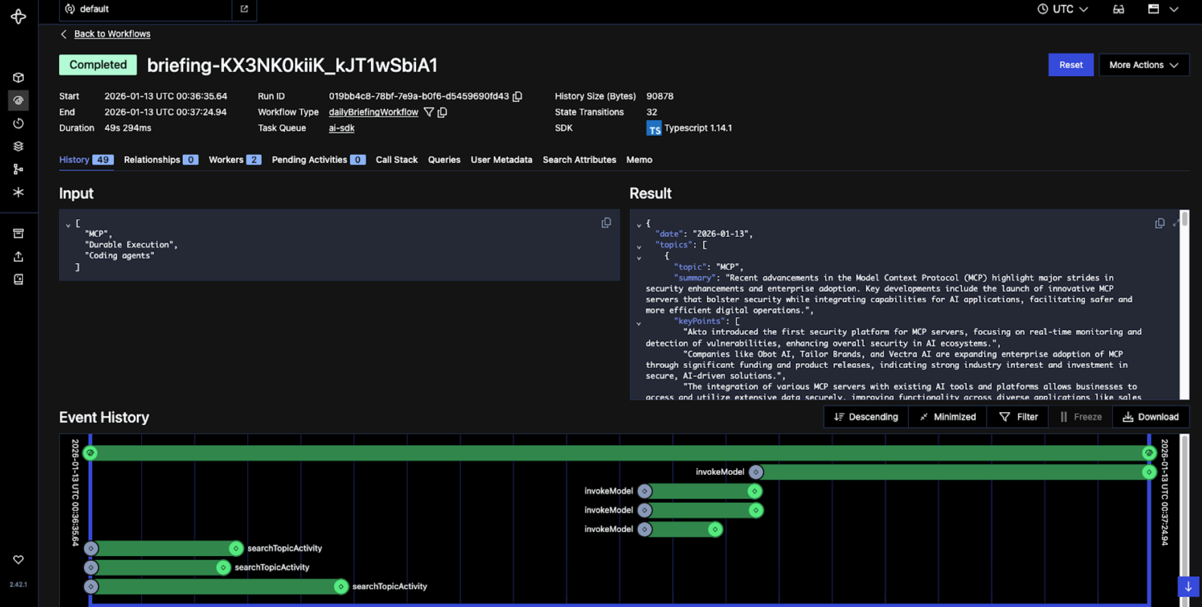This screenshot has width=1202, height=607.
Task: Open the More Actions dropdown
Action: click(1144, 65)
